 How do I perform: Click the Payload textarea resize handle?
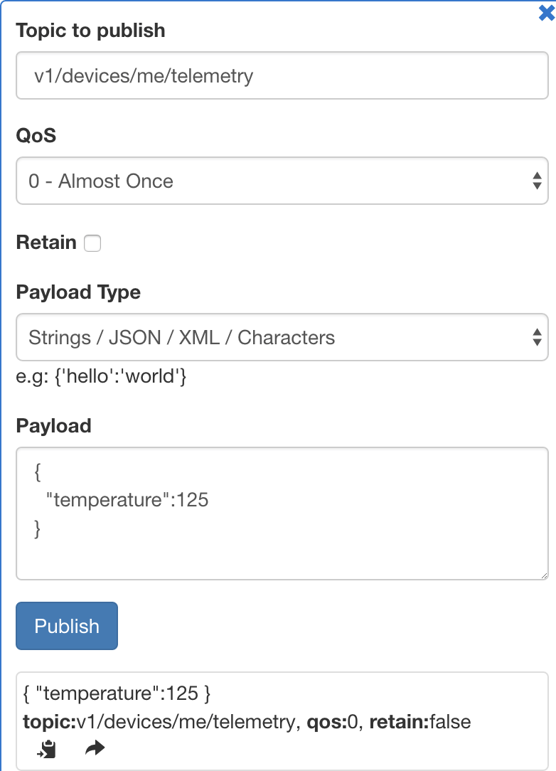tap(544, 575)
